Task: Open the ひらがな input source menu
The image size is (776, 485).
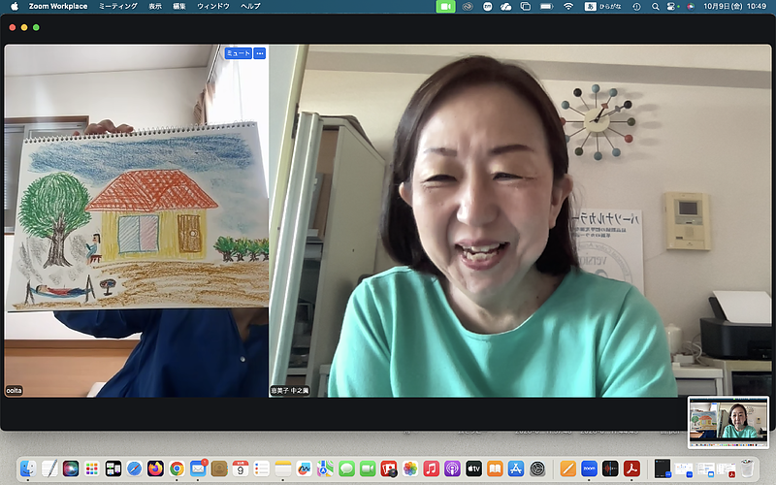Action: [602, 7]
